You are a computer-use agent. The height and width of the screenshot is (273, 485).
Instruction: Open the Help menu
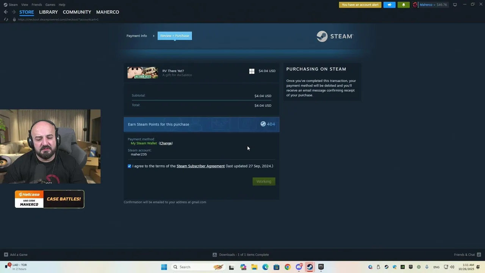[x=62, y=5]
